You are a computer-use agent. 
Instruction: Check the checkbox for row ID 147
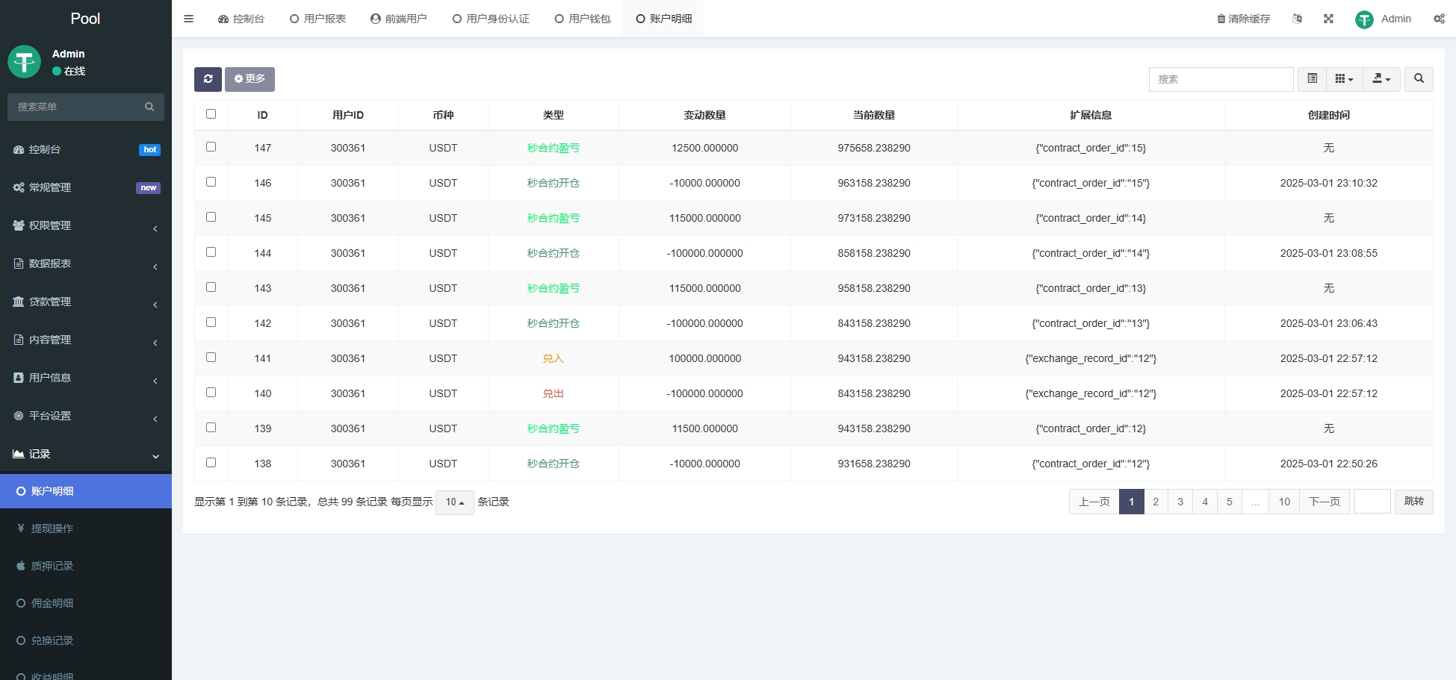(211, 147)
